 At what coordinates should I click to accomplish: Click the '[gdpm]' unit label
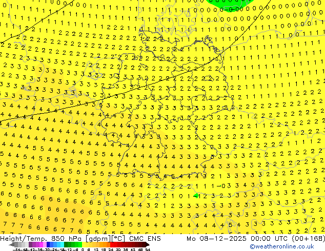[98, 239]
